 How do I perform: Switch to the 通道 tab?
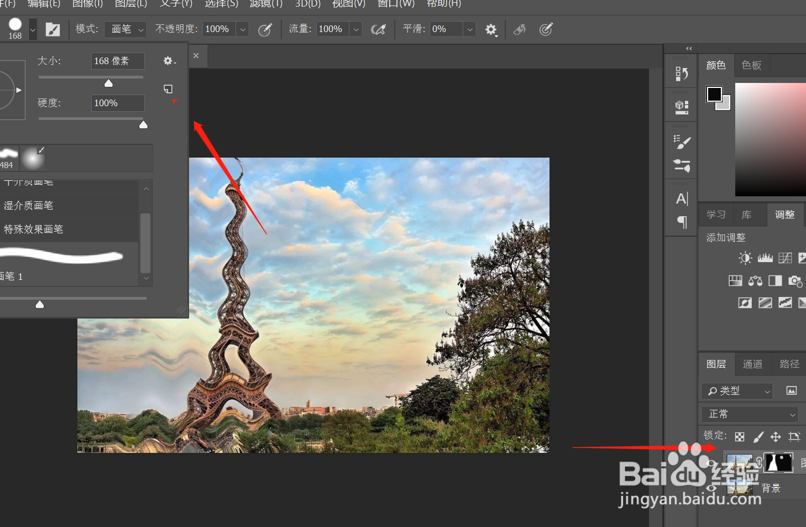752,364
